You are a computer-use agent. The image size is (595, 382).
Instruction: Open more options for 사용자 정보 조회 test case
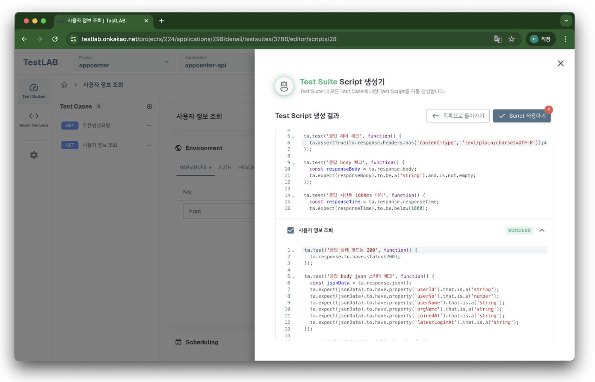(149, 145)
